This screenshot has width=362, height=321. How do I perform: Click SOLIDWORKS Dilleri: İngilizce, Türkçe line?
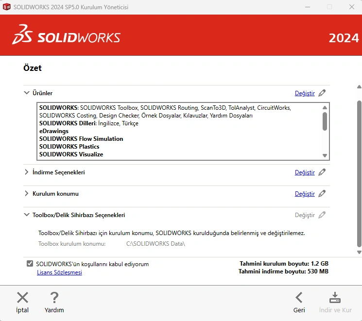[x=88, y=123]
